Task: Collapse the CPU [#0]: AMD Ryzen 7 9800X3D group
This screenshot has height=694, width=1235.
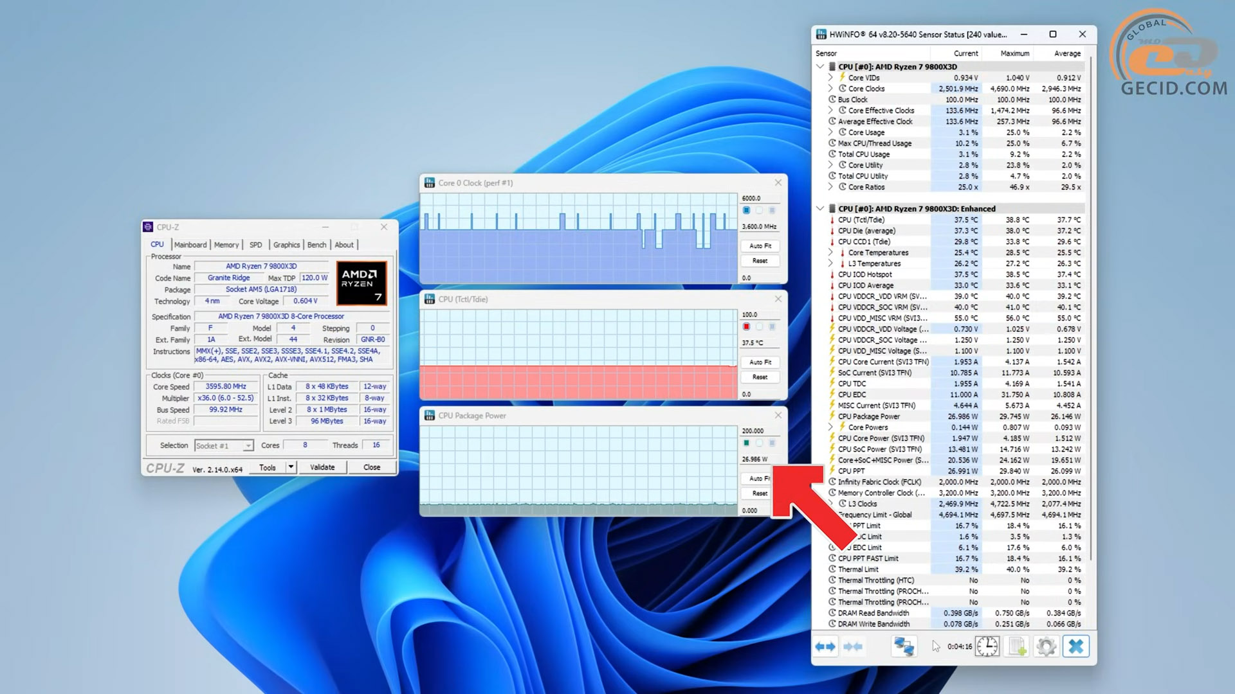Action: 820,67
